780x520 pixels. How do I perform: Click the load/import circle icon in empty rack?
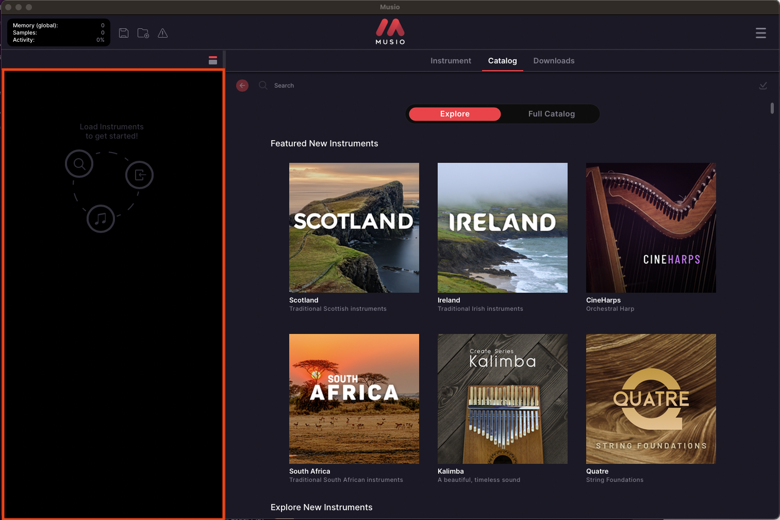(140, 175)
